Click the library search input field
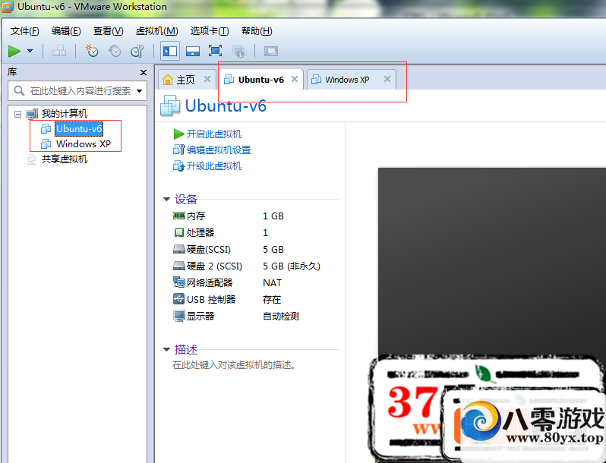This screenshot has height=463, width=606. point(77,91)
